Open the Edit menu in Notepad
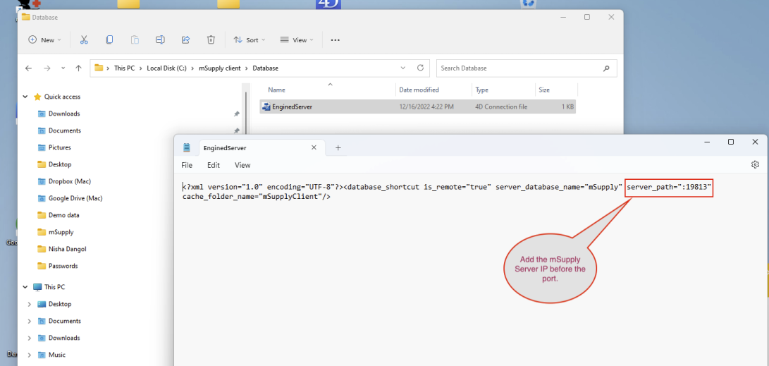Screen dimensions: 769x366 point(213,165)
